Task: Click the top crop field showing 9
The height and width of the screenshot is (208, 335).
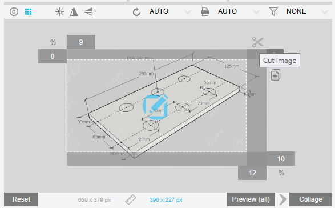Action: 81,42
